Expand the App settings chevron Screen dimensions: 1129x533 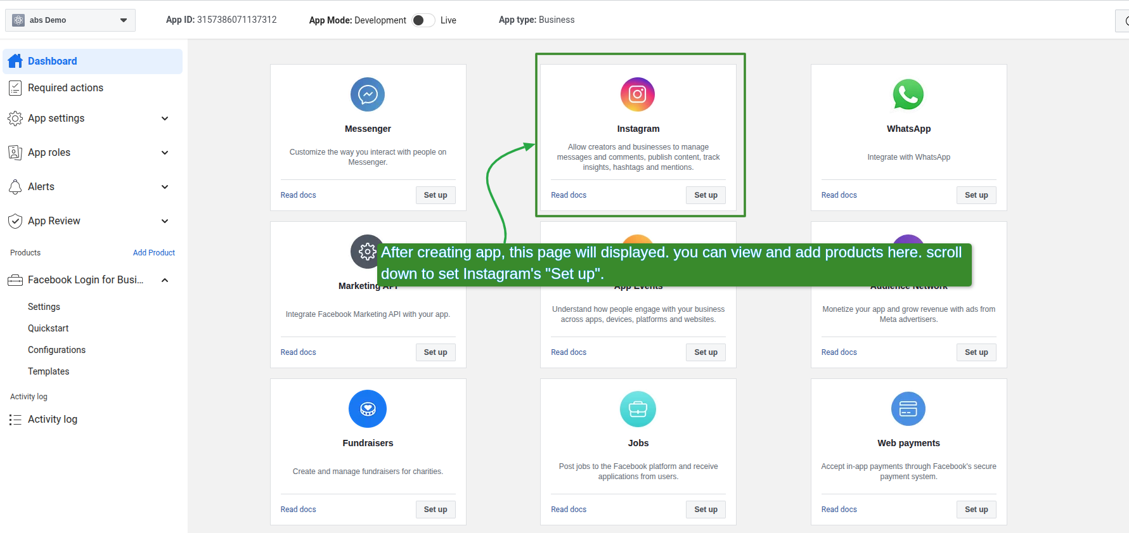(165, 119)
